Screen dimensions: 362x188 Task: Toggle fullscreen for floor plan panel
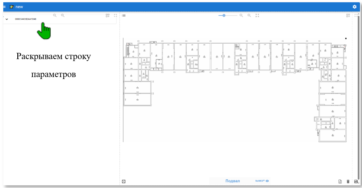[x=356, y=15]
